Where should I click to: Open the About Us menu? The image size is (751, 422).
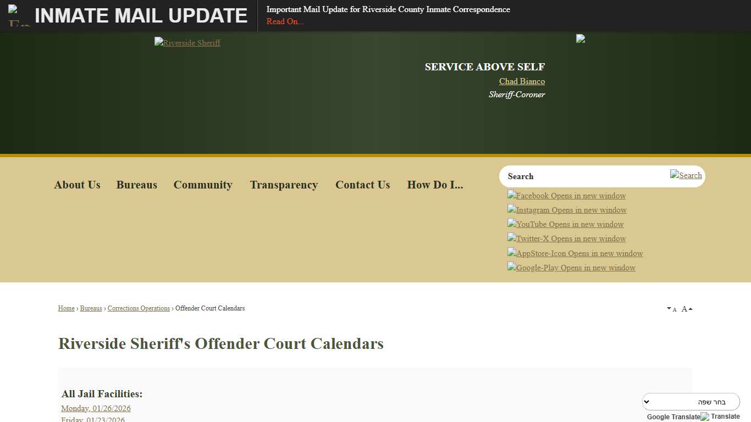[77, 185]
